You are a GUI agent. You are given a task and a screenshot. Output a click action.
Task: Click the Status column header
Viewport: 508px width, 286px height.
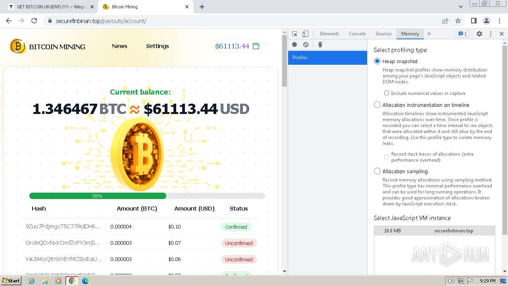coord(239,209)
